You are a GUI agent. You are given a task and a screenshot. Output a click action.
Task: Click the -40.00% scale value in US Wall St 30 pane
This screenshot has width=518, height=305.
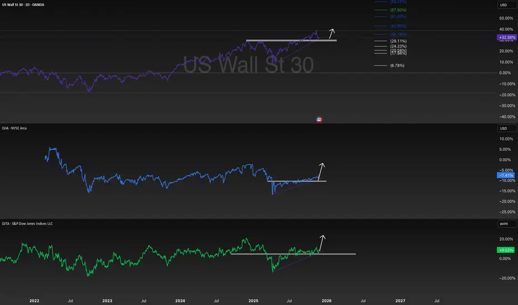click(x=506, y=116)
